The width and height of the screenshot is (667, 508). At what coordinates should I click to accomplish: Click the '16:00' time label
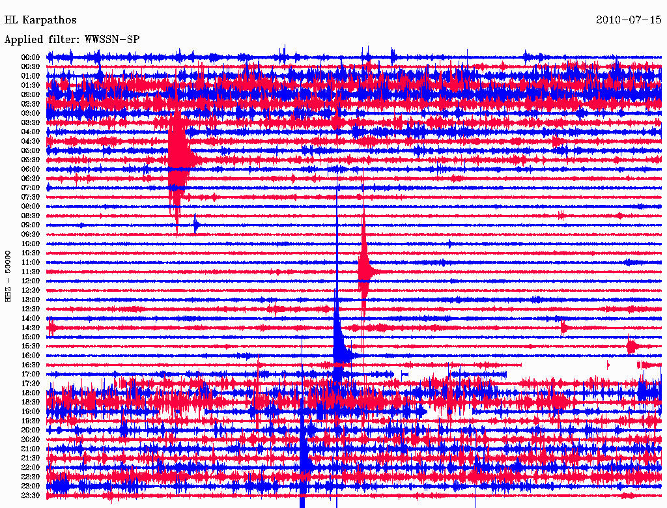pos(30,355)
